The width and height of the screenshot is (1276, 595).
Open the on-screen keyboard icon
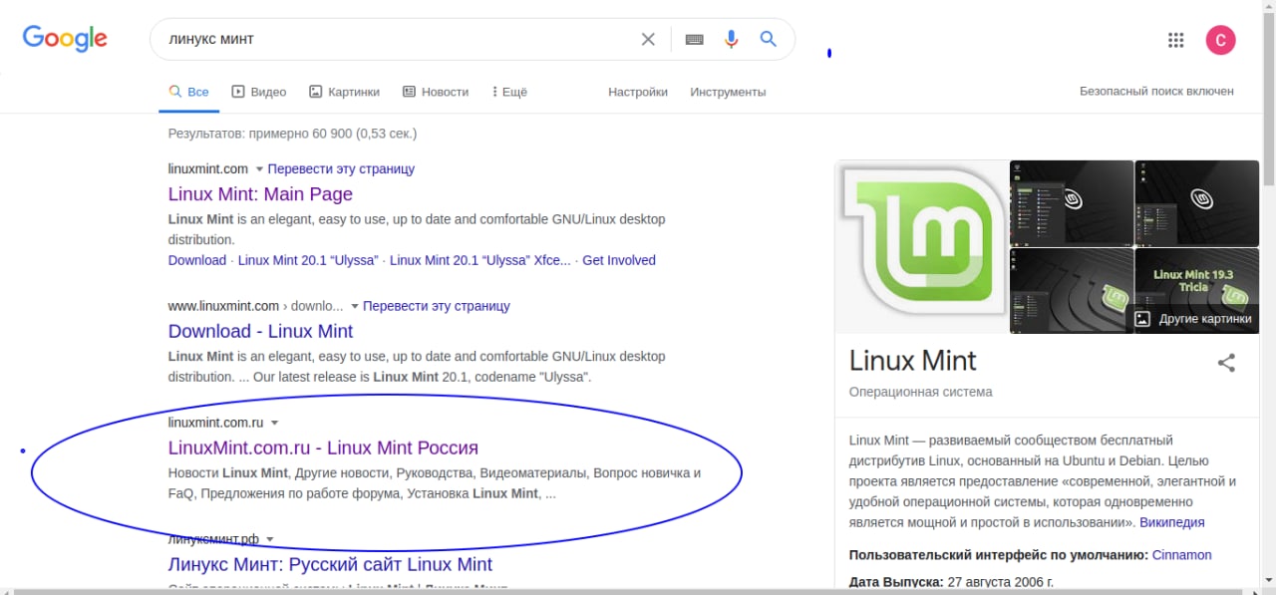coord(695,39)
